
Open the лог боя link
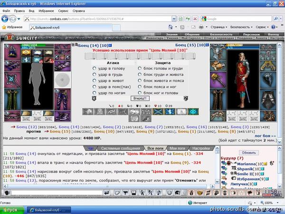tap(265, 136)
